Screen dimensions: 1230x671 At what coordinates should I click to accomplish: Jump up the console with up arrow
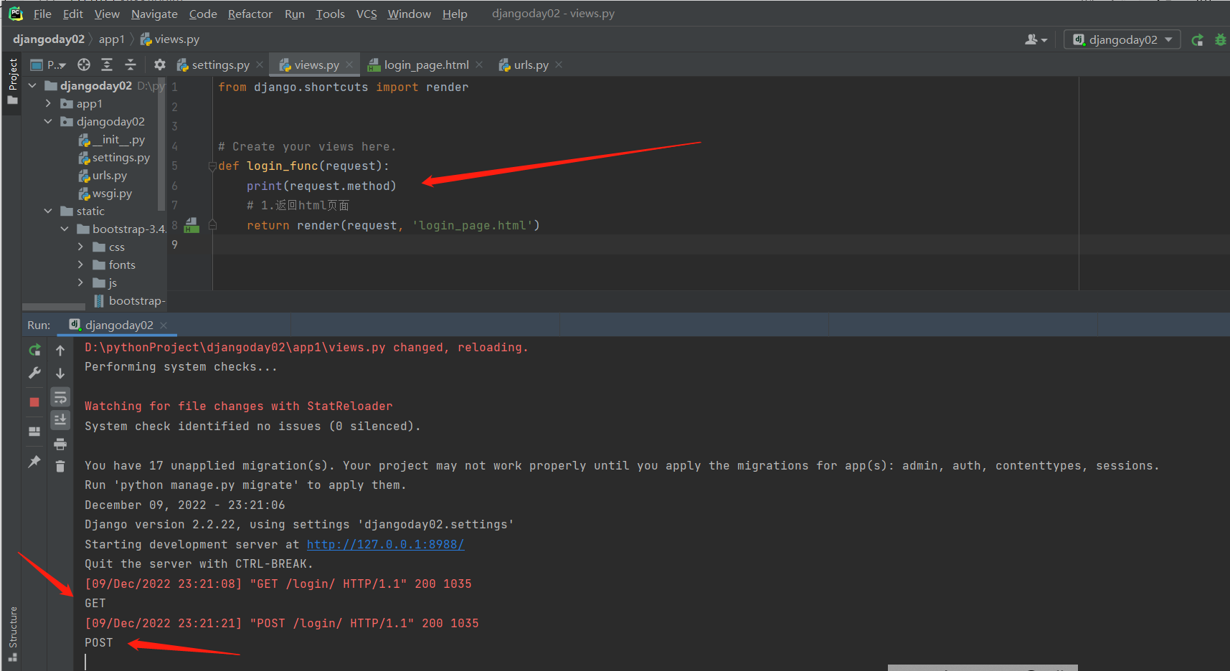point(60,350)
